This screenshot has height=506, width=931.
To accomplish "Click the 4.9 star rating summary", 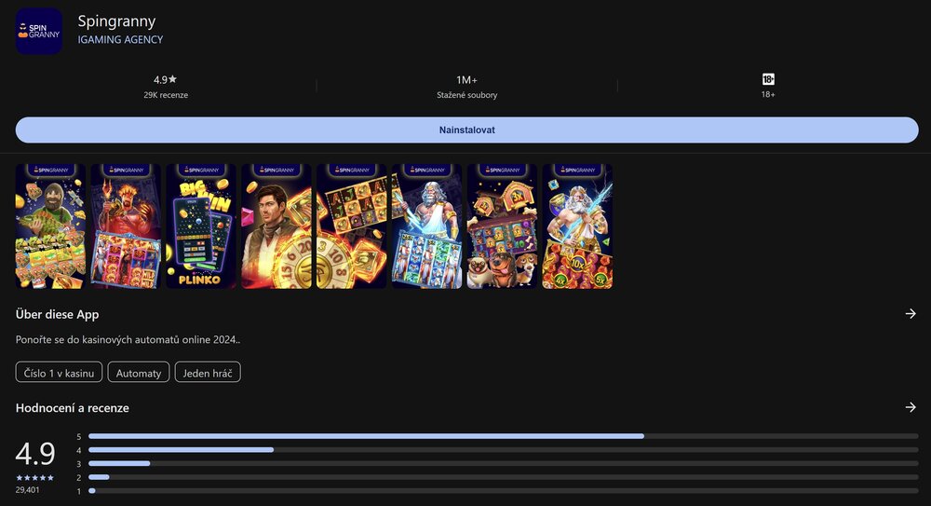I will (x=165, y=80).
